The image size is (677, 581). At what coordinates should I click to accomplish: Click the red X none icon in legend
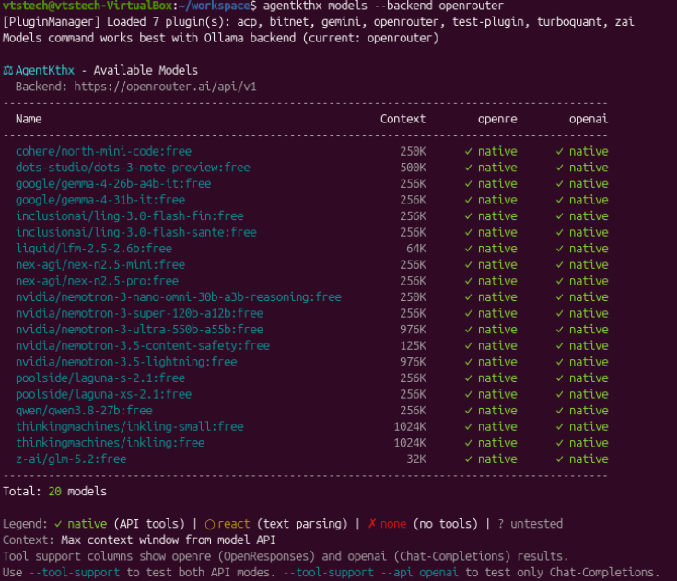click(x=372, y=524)
